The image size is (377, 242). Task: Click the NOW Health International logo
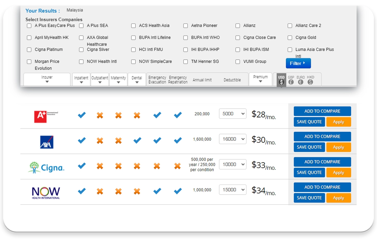coord(46,193)
